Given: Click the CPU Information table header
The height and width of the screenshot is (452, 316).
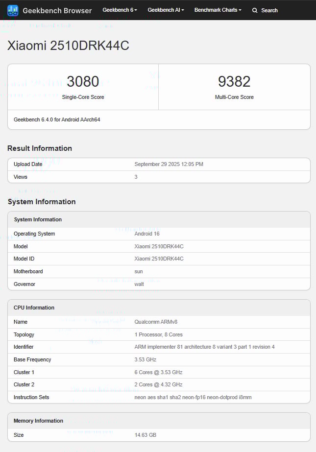Looking at the screenshot, I should (x=34, y=308).
